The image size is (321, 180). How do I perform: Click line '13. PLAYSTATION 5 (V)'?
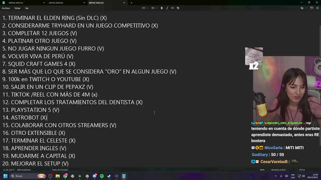tap(31, 110)
